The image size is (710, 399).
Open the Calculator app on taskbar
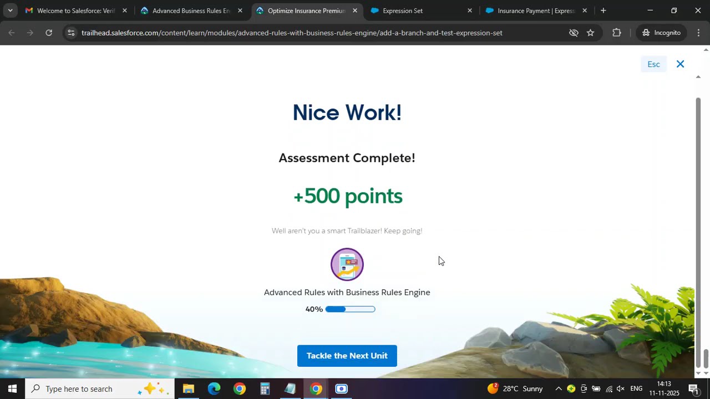[x=265, y=388]
